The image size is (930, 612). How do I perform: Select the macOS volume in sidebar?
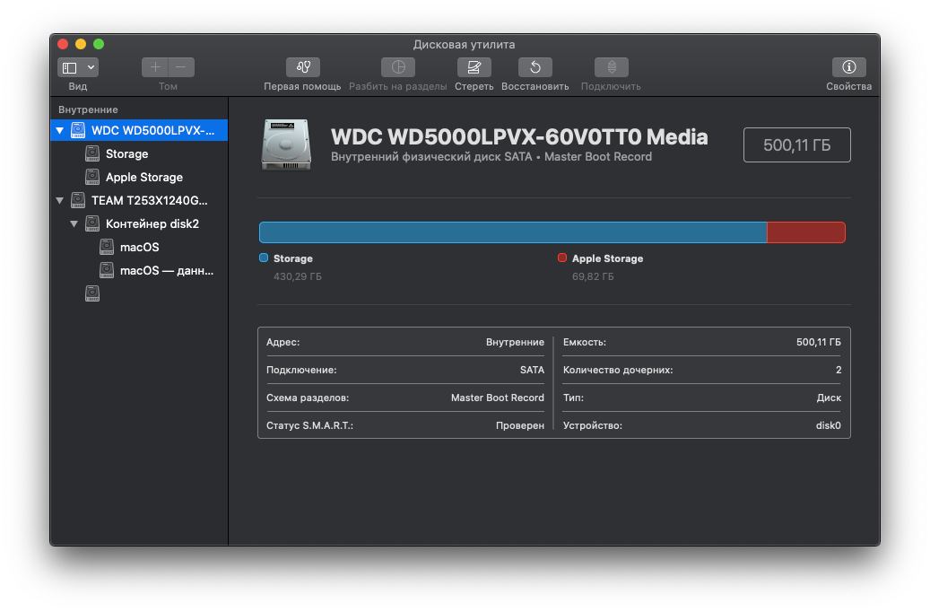coord(139,247)
